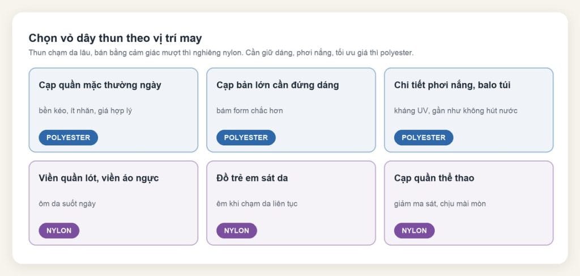Click the "Chi tiết phơi nắng, balo túi" heading
The image size is (580, 276).
point(453,86)
